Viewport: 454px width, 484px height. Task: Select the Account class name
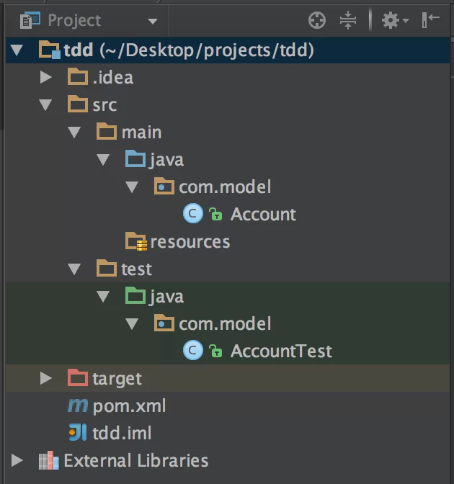click(263, 214)
